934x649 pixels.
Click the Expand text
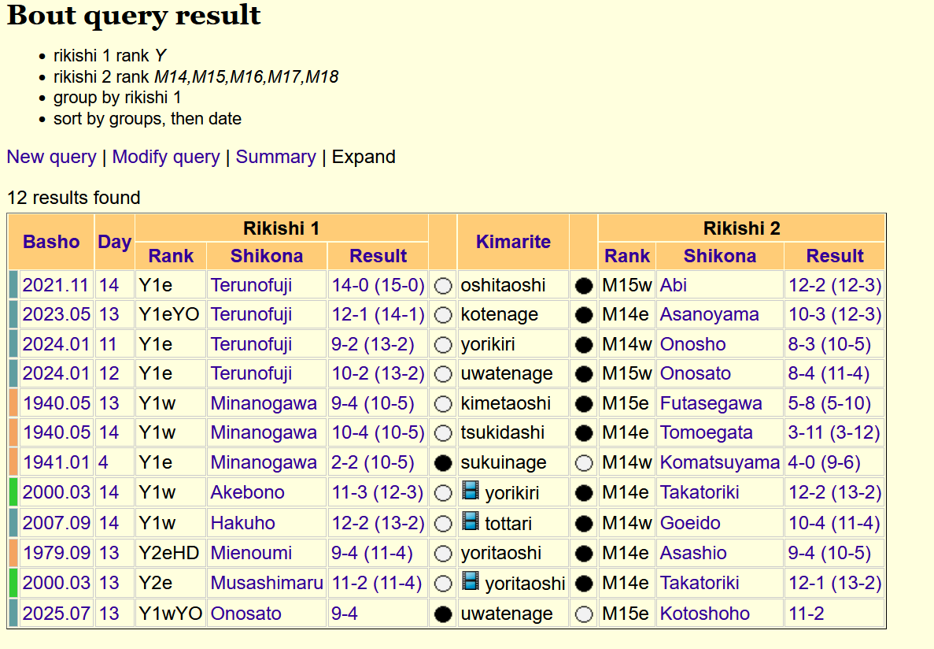click(x=364, y=157)
